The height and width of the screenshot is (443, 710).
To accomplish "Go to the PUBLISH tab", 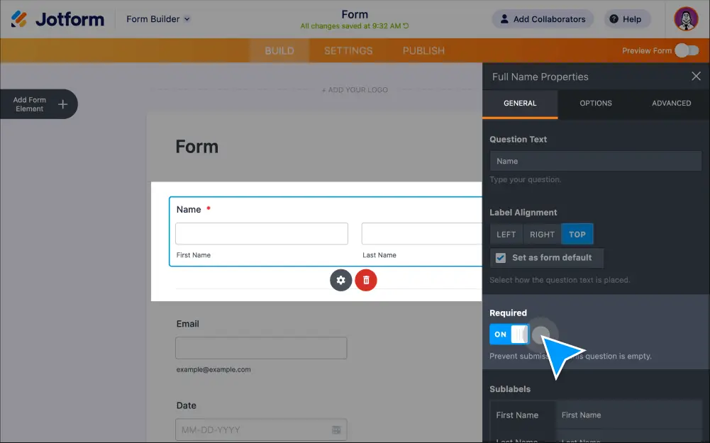I will pos(422,50).
